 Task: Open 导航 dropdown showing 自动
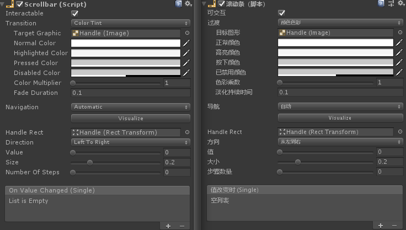point(340,106)
